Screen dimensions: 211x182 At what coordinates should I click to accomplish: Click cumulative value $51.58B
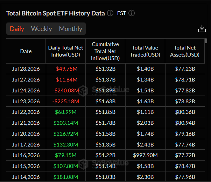(106, 134)
